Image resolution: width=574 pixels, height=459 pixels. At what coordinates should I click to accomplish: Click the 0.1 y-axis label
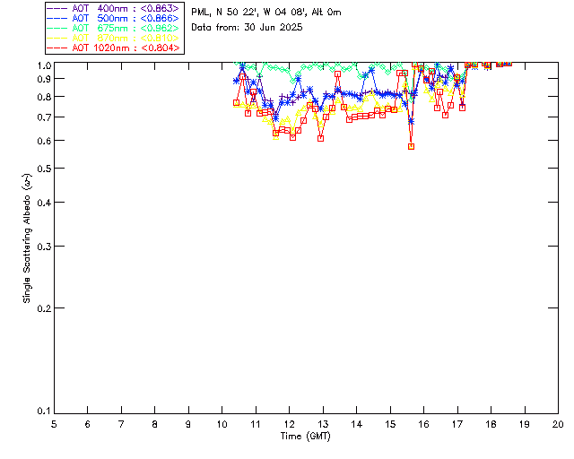click(x=44, y=411)
